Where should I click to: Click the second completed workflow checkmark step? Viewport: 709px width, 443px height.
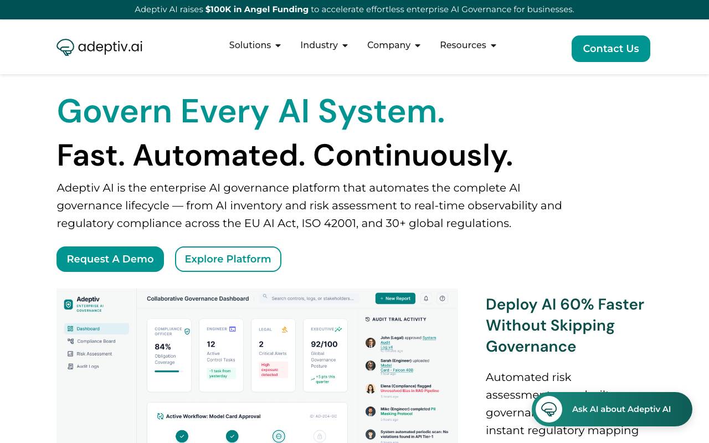[x=232, y=436]
